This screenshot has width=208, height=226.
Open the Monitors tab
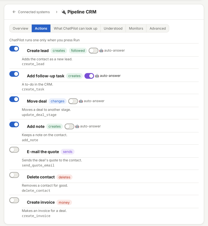(136, 28)
